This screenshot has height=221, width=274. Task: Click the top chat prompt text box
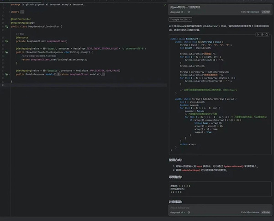coord(220,7)
